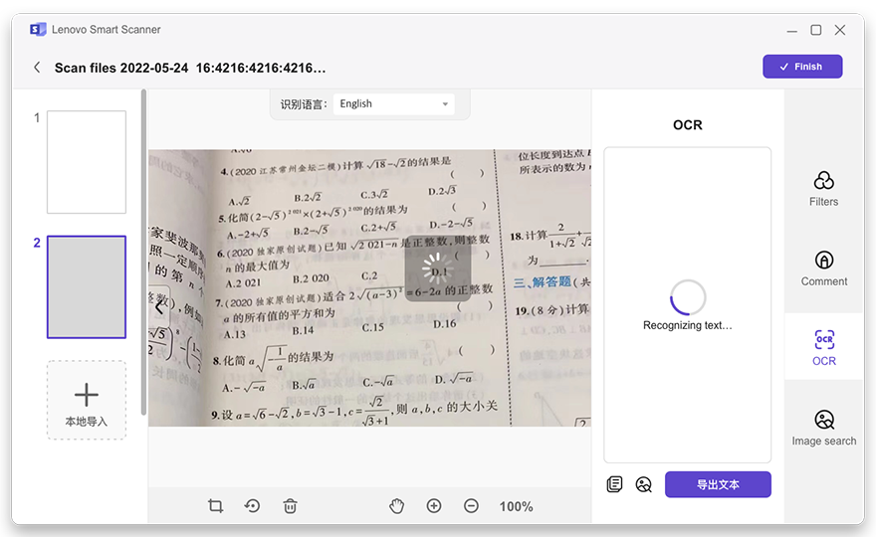
Task: Click the 导出文本 export button
Action: tap(718, 484)
